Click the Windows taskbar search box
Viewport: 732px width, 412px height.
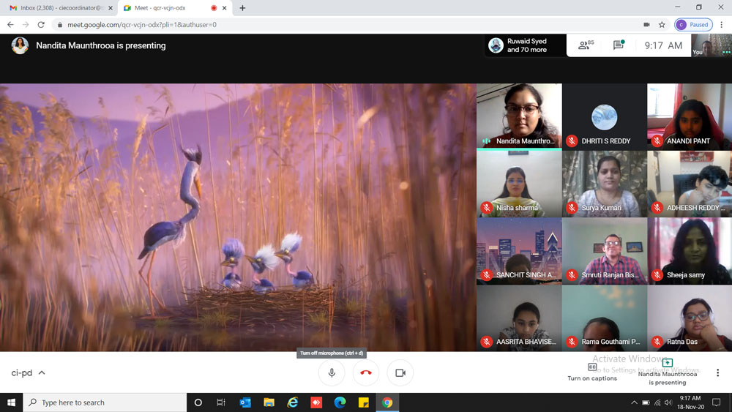point(105,402)
